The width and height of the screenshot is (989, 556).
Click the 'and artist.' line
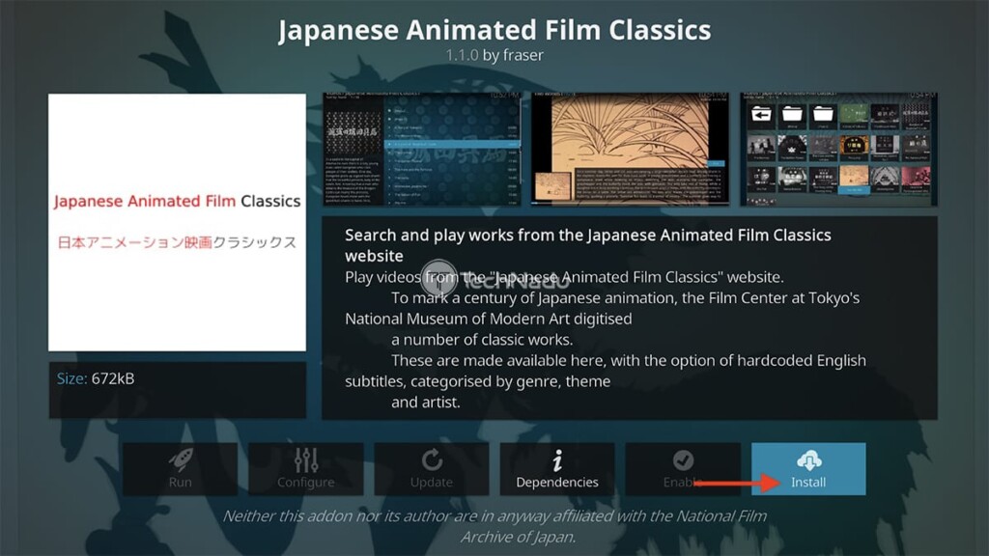tap(426, 403)
